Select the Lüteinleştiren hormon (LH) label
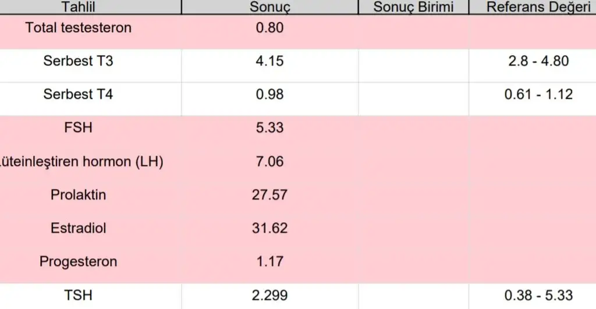596x309 pixels. tap(81, 161)
